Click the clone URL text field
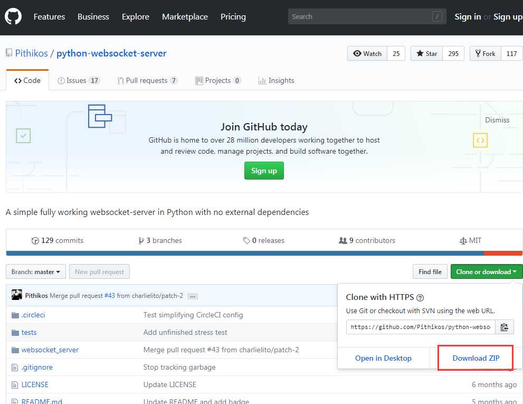 (421, 327)
